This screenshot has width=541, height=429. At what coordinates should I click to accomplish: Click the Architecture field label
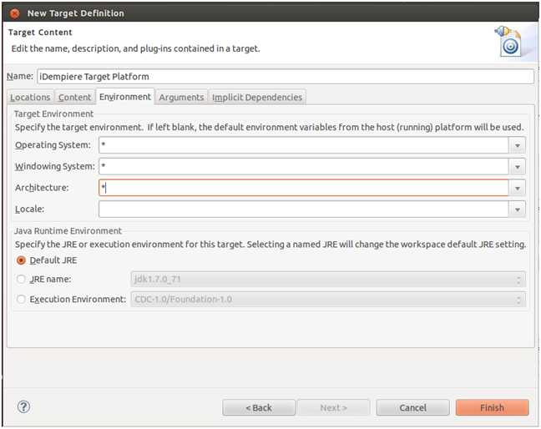tap(42, 188)
